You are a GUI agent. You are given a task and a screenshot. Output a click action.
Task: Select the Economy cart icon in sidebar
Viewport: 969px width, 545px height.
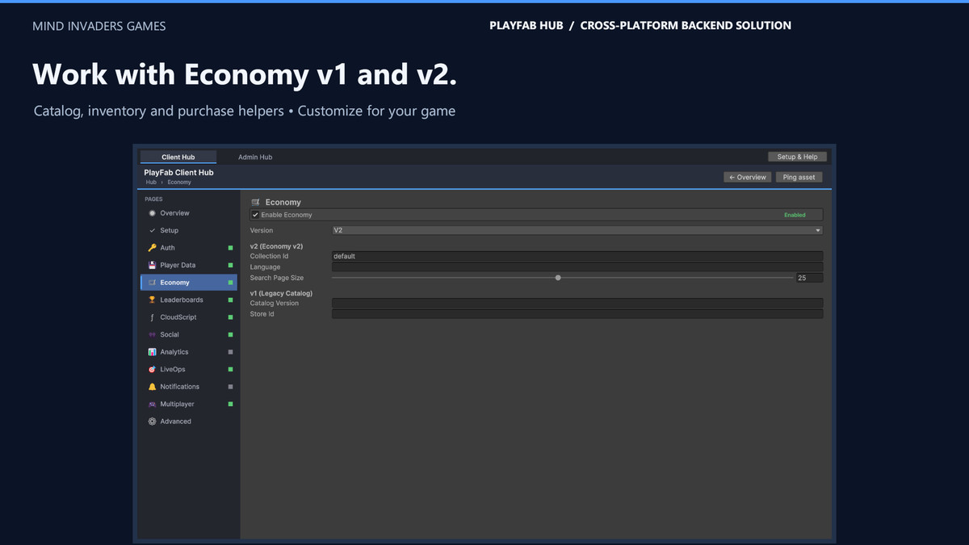pos(152,283)
